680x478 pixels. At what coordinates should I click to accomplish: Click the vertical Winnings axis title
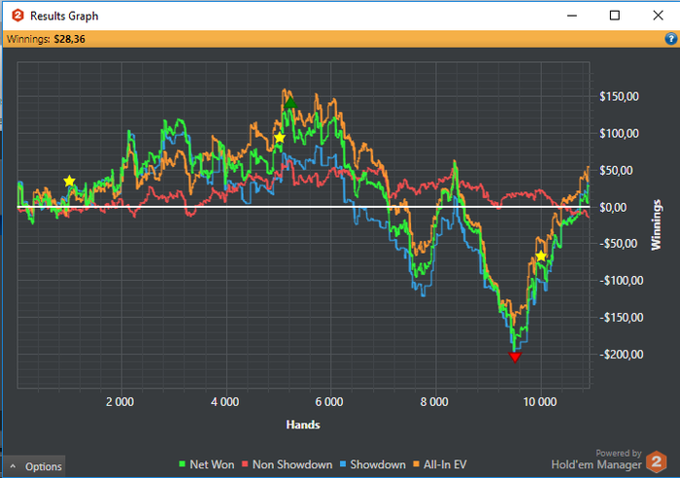tap(656, 224)
